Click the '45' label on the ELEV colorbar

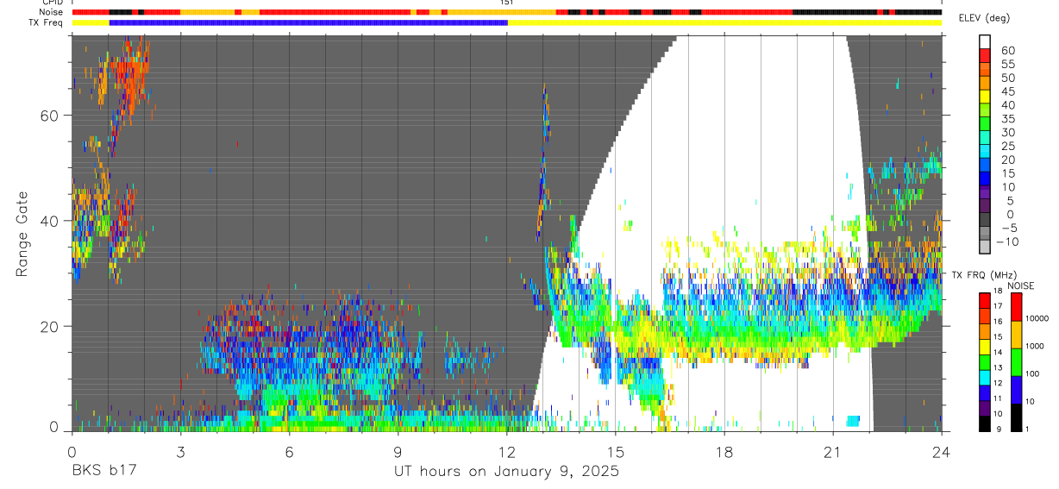point(1007,91)
